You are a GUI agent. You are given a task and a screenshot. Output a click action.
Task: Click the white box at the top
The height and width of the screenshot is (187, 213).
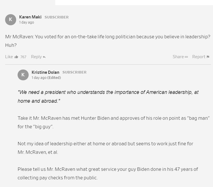point(134,3)
